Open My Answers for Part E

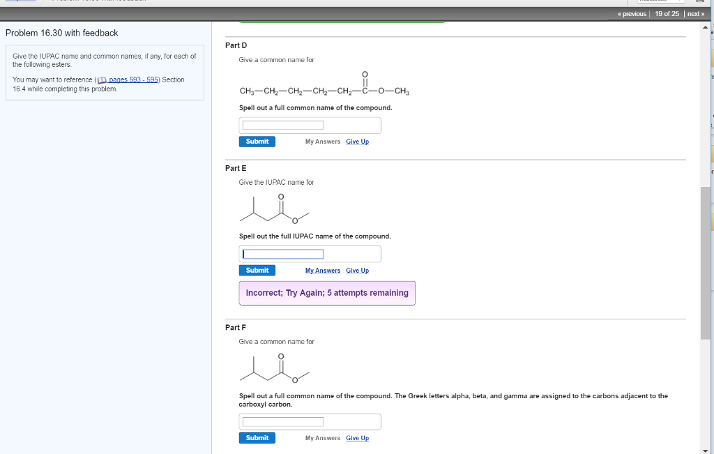coord(321,270)
